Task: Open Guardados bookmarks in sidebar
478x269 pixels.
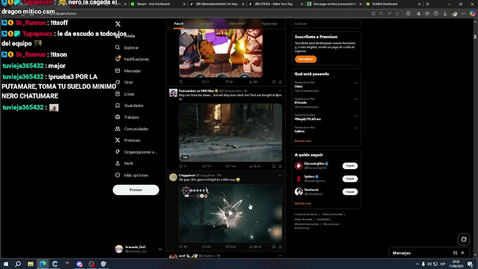Action: click(129, 105)
